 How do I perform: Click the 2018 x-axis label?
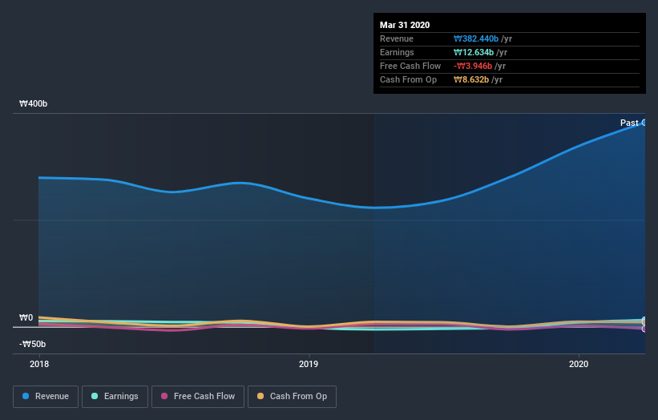coord(39,364)
